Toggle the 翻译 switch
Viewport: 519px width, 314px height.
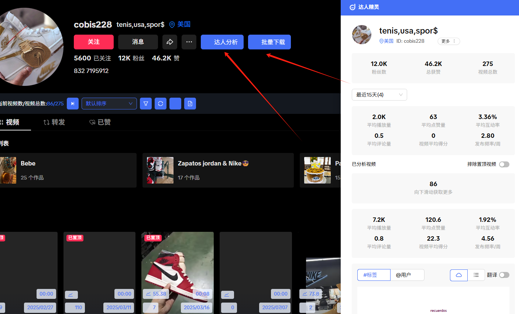tap(504, 275)
